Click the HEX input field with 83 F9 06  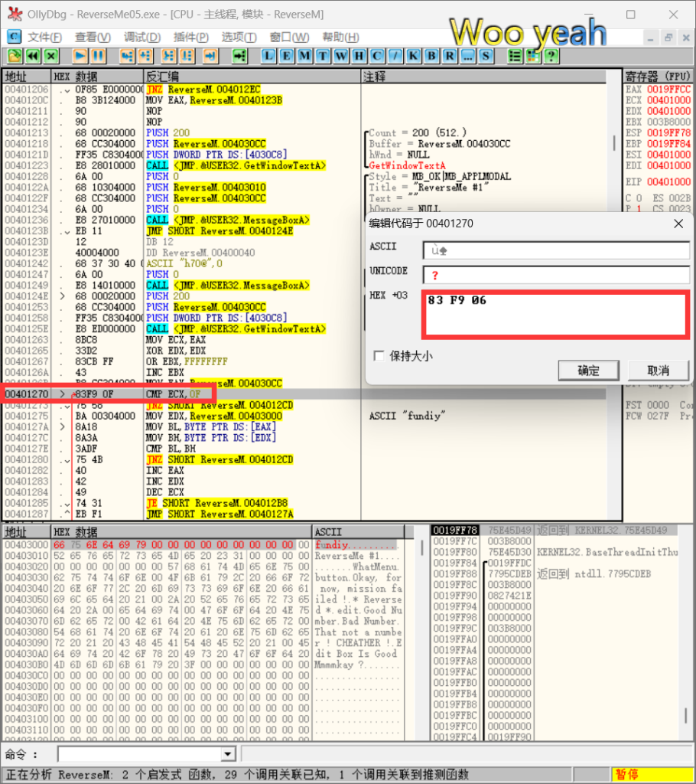tap(555, 314)
